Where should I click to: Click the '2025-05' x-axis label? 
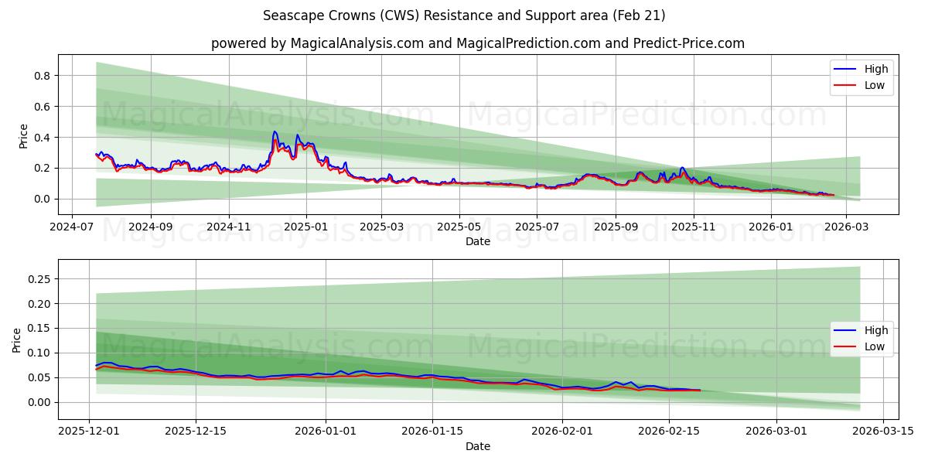coord(459,227)
